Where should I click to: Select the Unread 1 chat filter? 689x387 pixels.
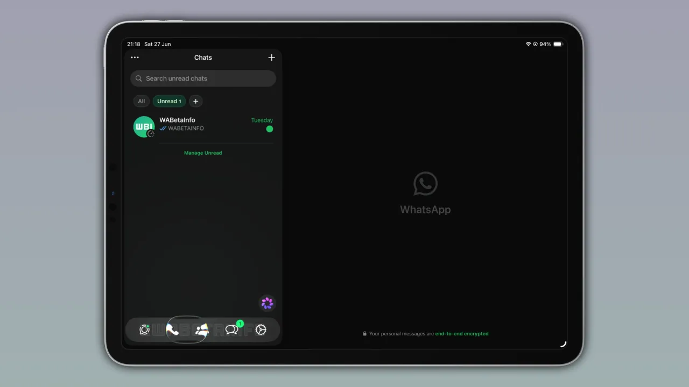tap(169, 101)
